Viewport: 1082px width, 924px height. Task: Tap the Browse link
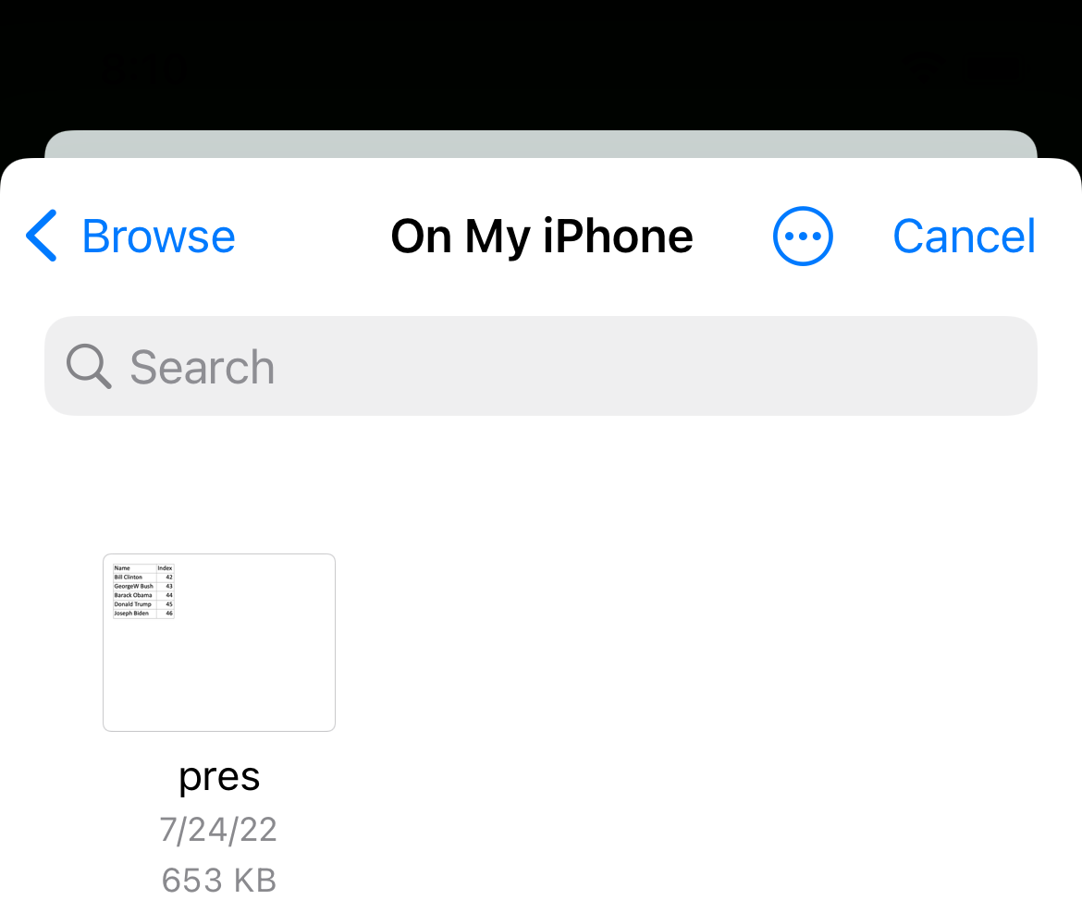[x=157, y=236]
